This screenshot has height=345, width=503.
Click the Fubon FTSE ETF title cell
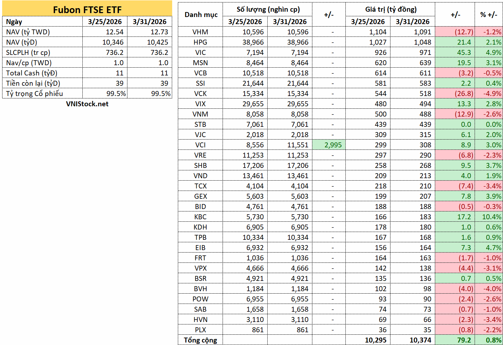[87, 10]
